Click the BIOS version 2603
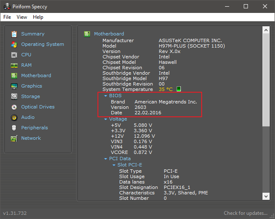 (x=140, y=107)
